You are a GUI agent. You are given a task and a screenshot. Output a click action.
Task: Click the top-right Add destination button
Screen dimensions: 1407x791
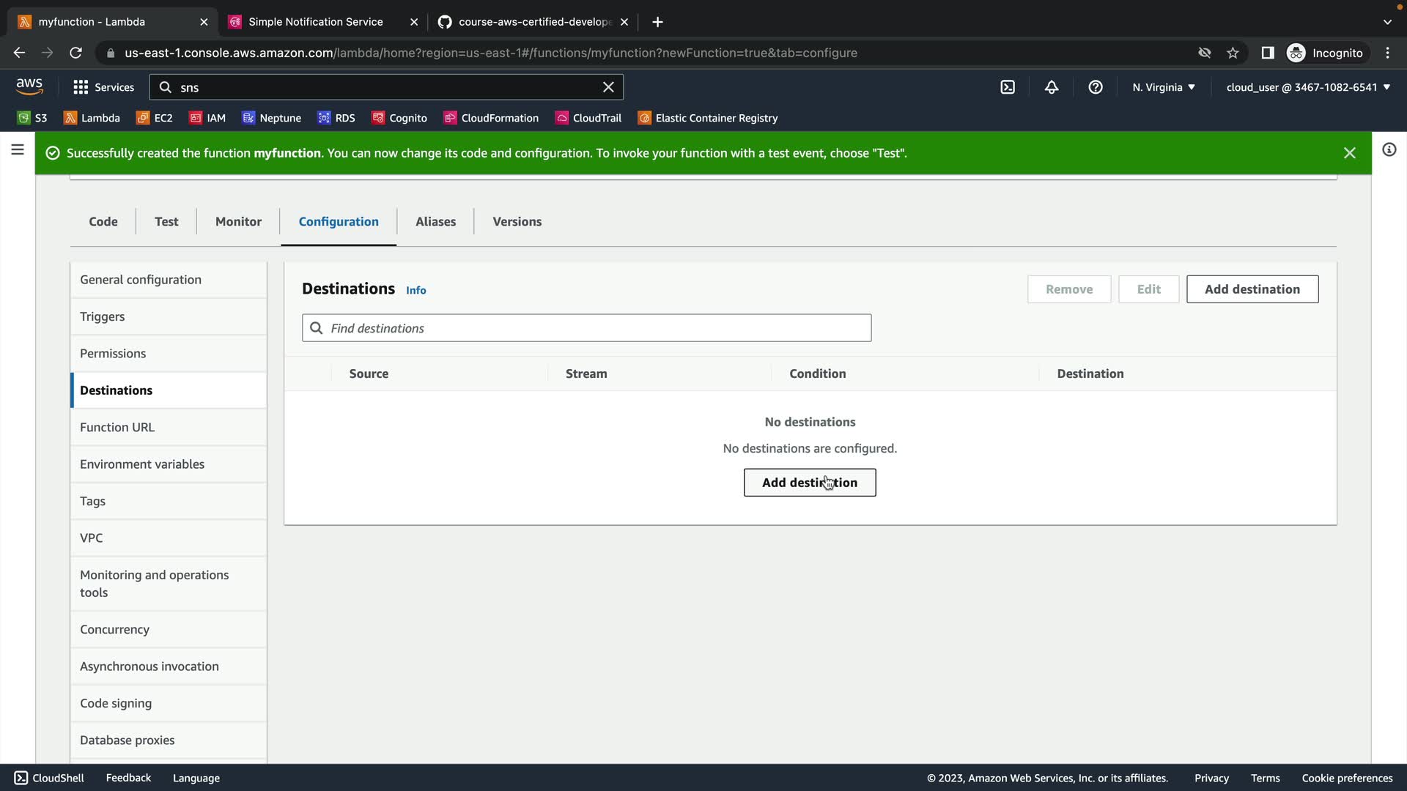pos(1252,289)
